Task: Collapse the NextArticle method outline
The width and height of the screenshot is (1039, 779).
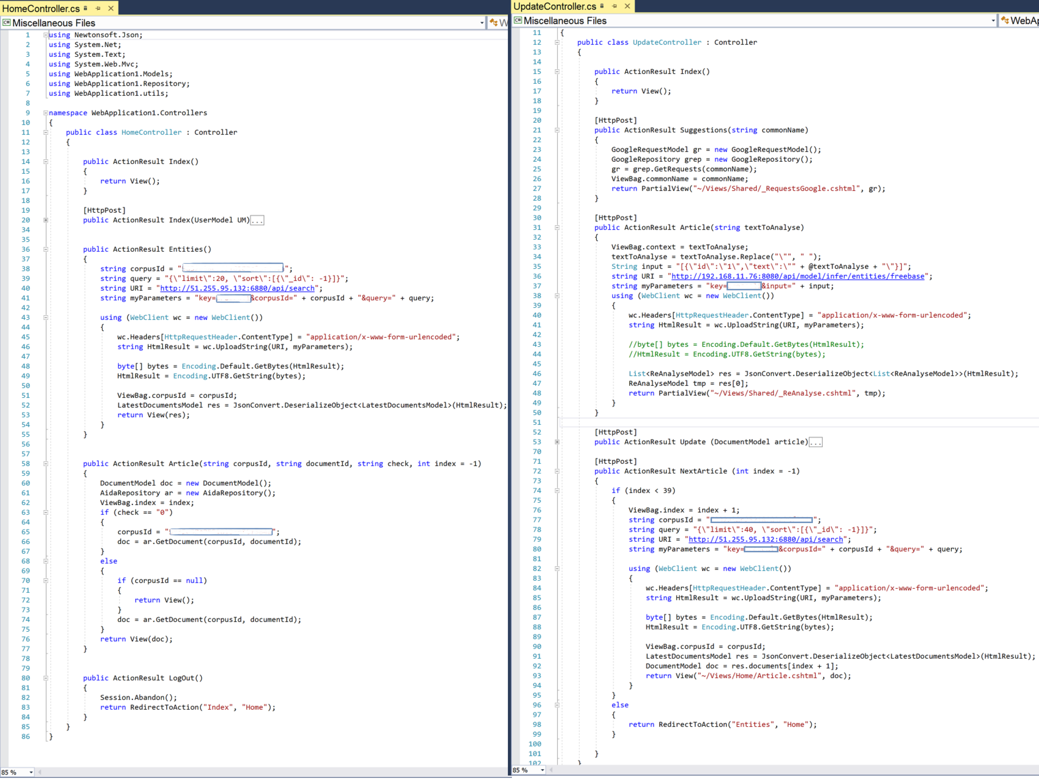Action: (557, 471)
